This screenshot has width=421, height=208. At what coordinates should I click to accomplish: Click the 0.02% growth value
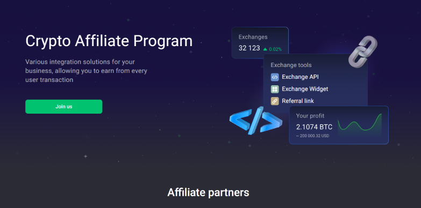275,49
